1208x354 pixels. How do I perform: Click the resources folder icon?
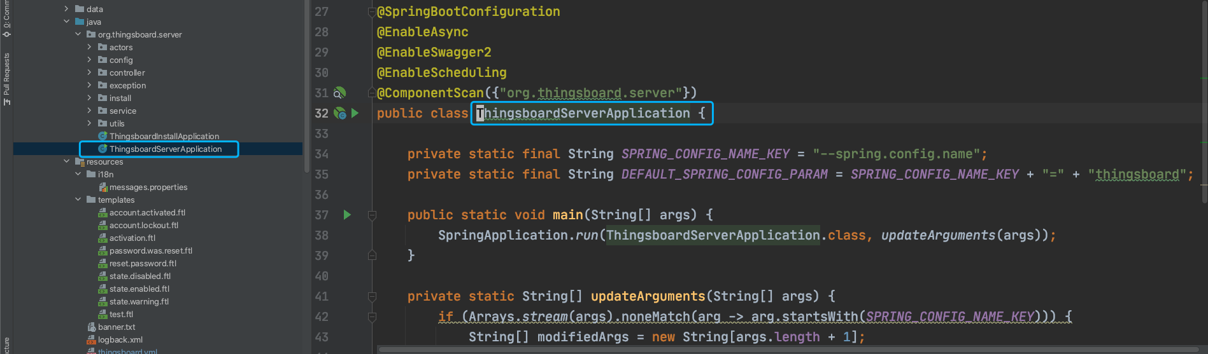tap(80, 161)
